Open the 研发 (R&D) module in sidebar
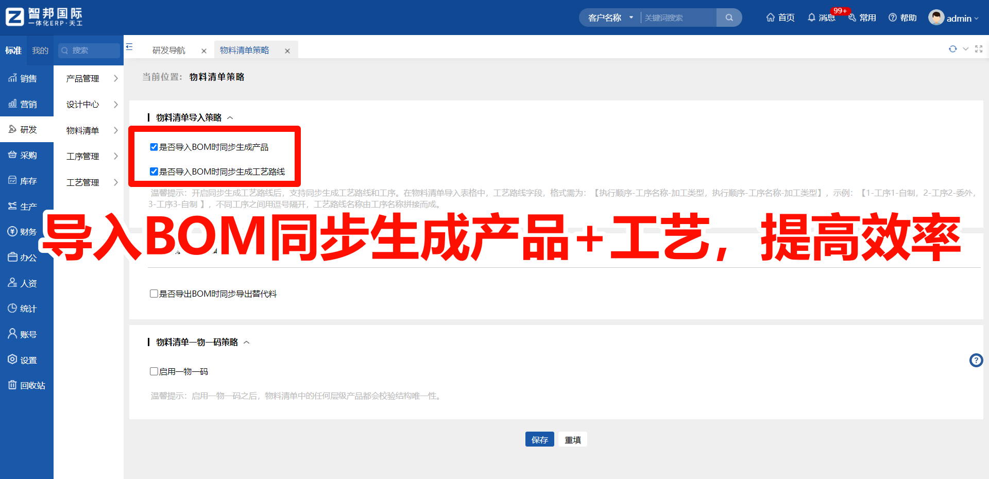Image resolution: width=989 pixels, height=479 pixels. [27, 129]
